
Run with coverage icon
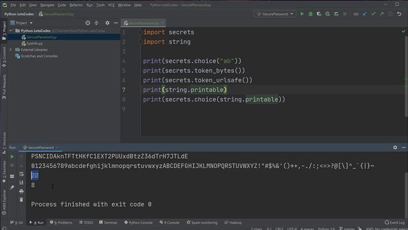click(x=319, y=14)
